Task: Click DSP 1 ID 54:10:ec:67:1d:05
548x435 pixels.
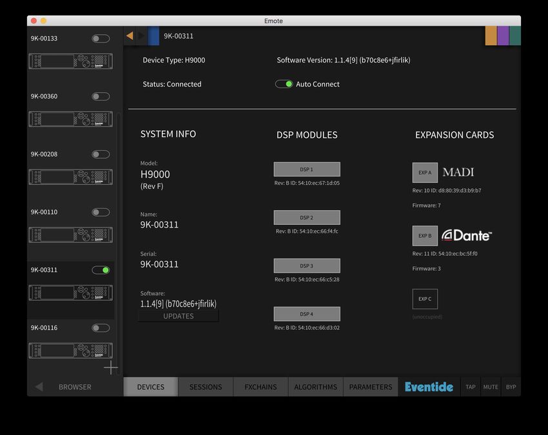Action: tap(307, 183)
